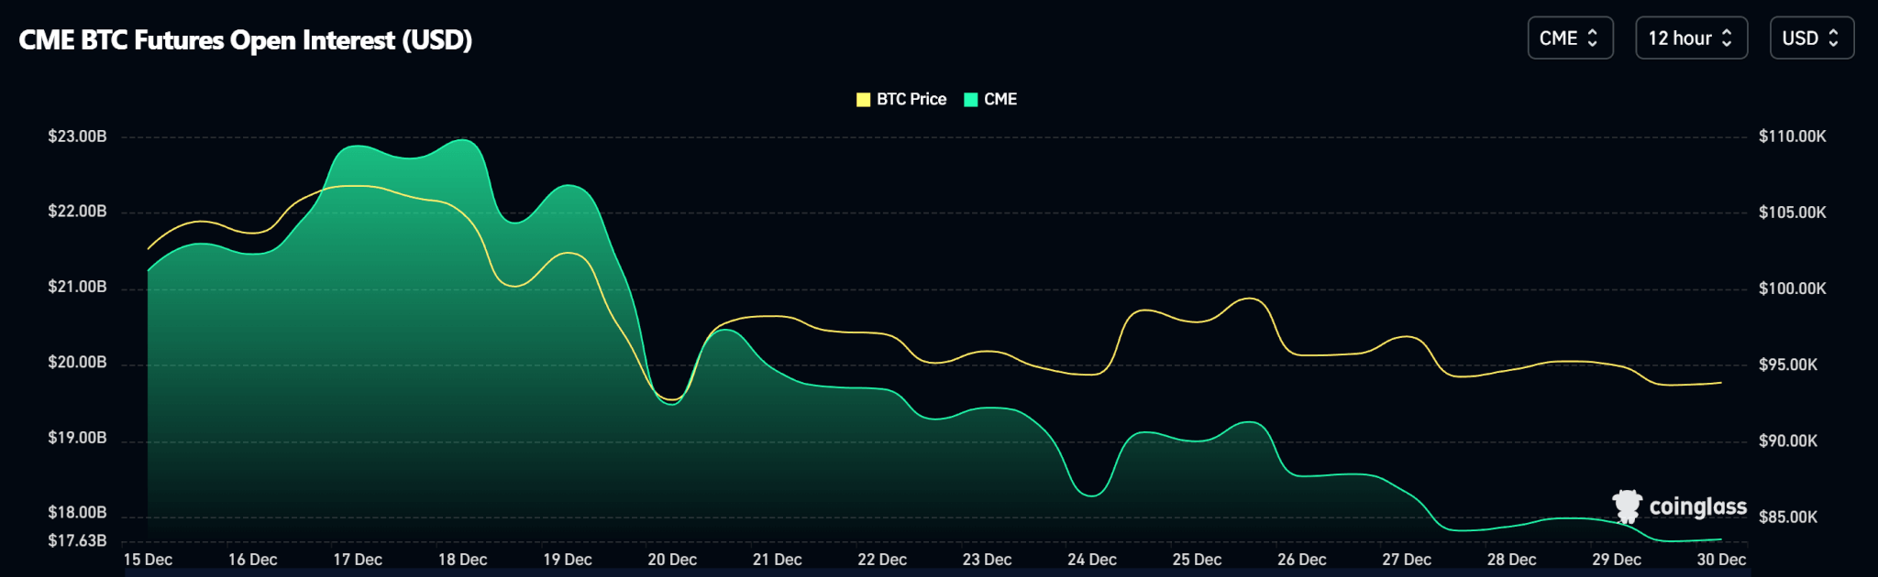Click the 25 Dec axis date
The image size is (1878, 577).
point(1197,560)
